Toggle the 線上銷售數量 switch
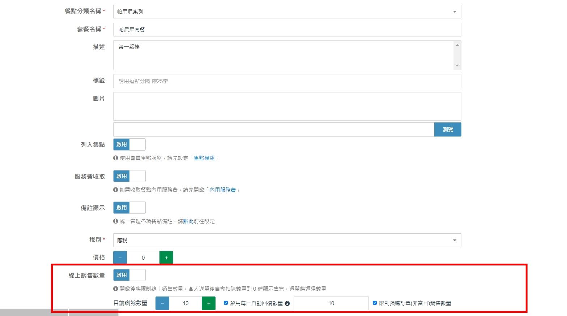567x316 pixels. pyautogui.click(x=129, y=275)
